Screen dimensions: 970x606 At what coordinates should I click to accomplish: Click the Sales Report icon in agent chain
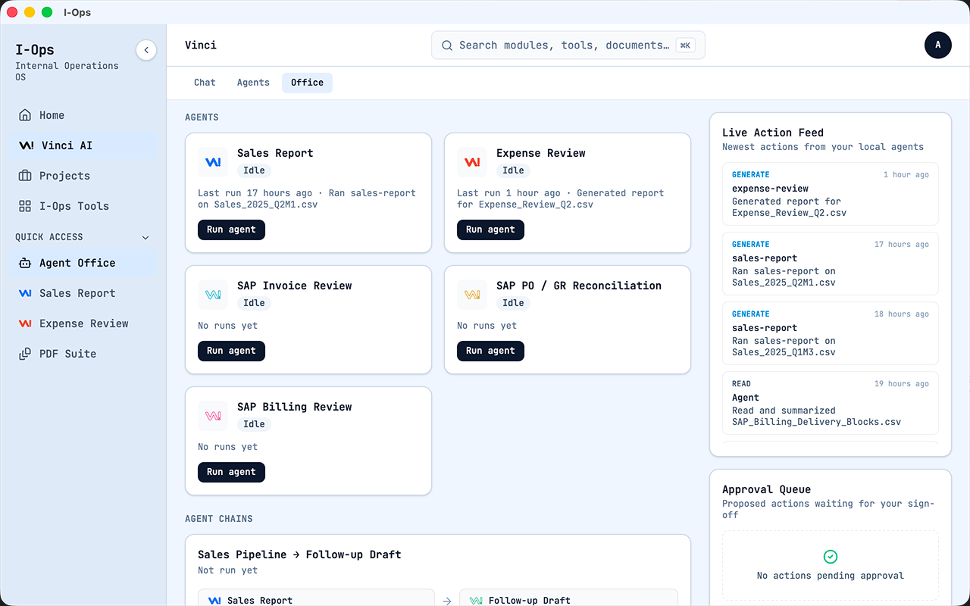point(215,601)
